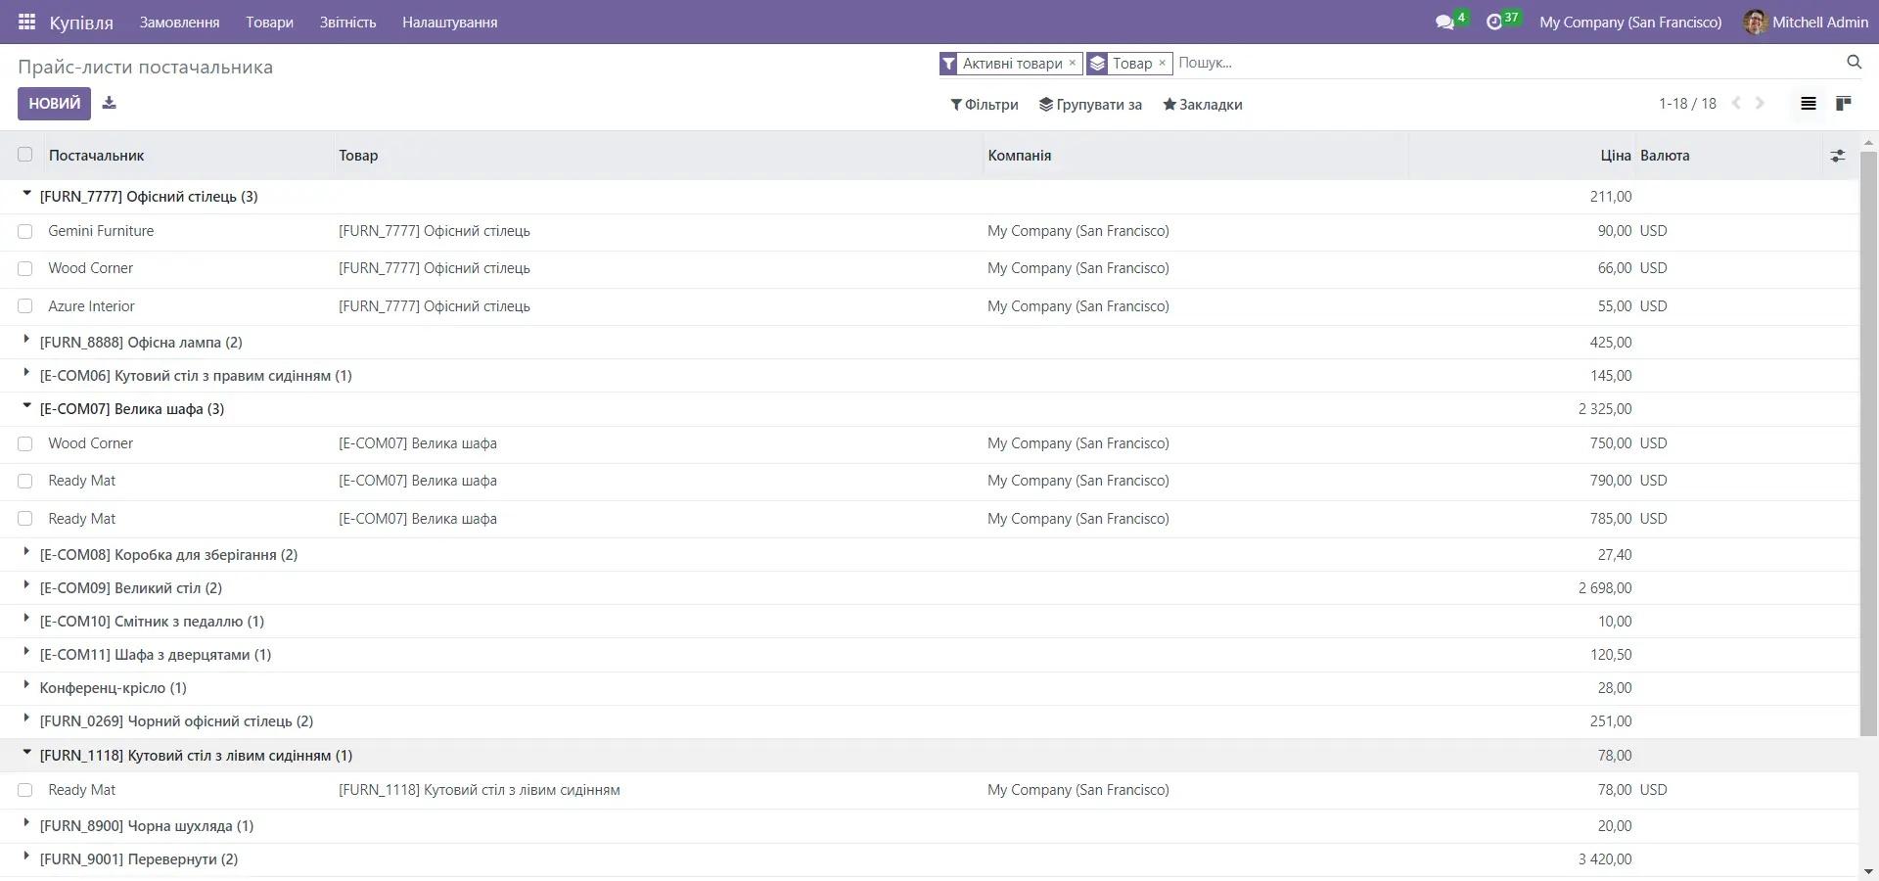Switch to kanban view icon
The height and width of the screenshot is (881, 1879).
(1843, 104)
